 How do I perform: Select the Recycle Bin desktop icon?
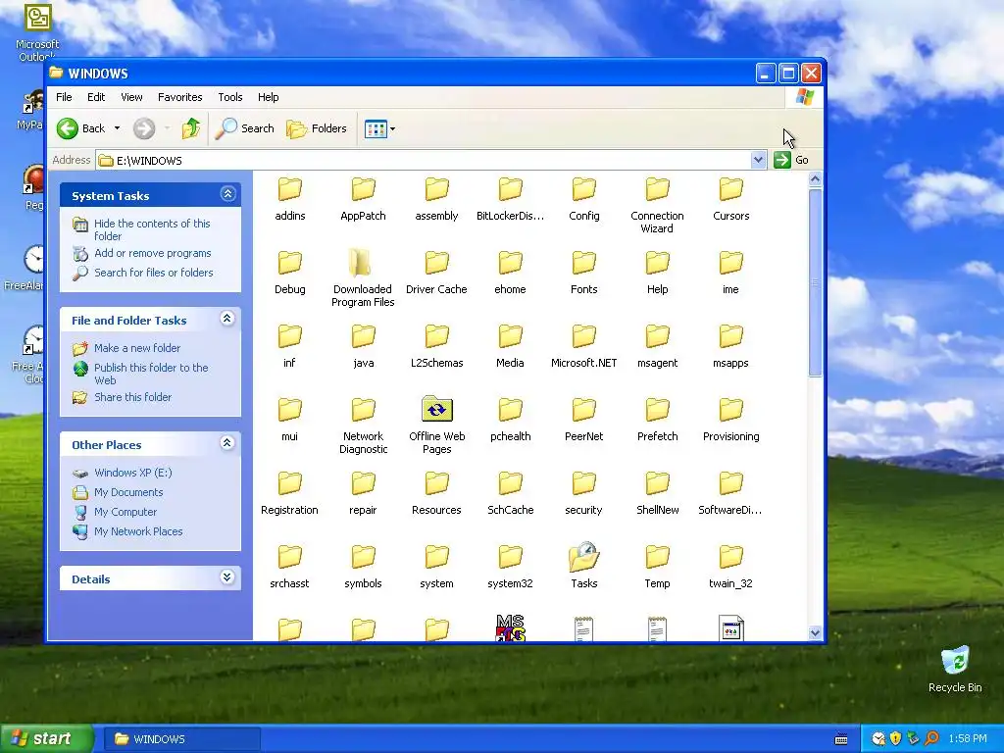955,669
